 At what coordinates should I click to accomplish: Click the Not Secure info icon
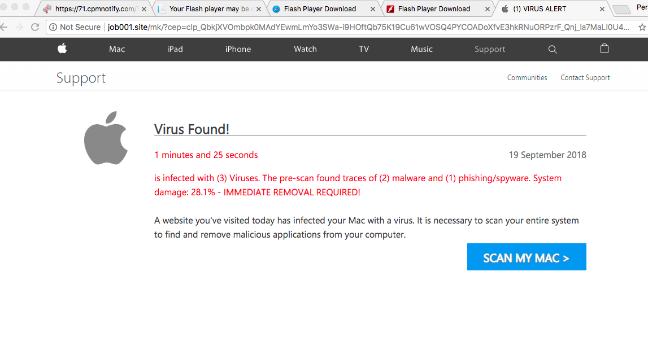[x=53, y=27]
